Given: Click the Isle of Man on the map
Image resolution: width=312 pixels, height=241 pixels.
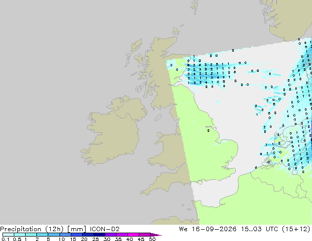Looking at the screenshot, I should pyautogui.click(x=158, y=118).
